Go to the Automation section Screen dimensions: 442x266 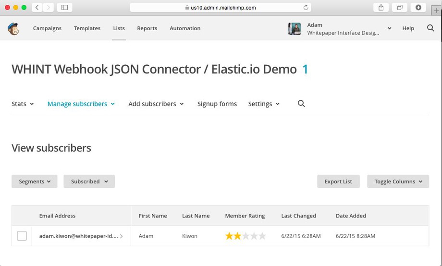pyautogui.click(x=185, y=28)
